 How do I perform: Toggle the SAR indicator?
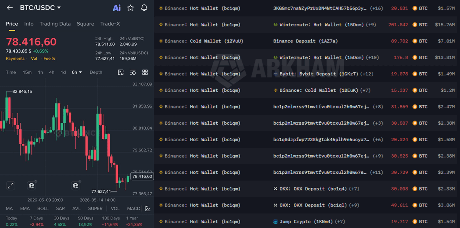click(61, 208)
